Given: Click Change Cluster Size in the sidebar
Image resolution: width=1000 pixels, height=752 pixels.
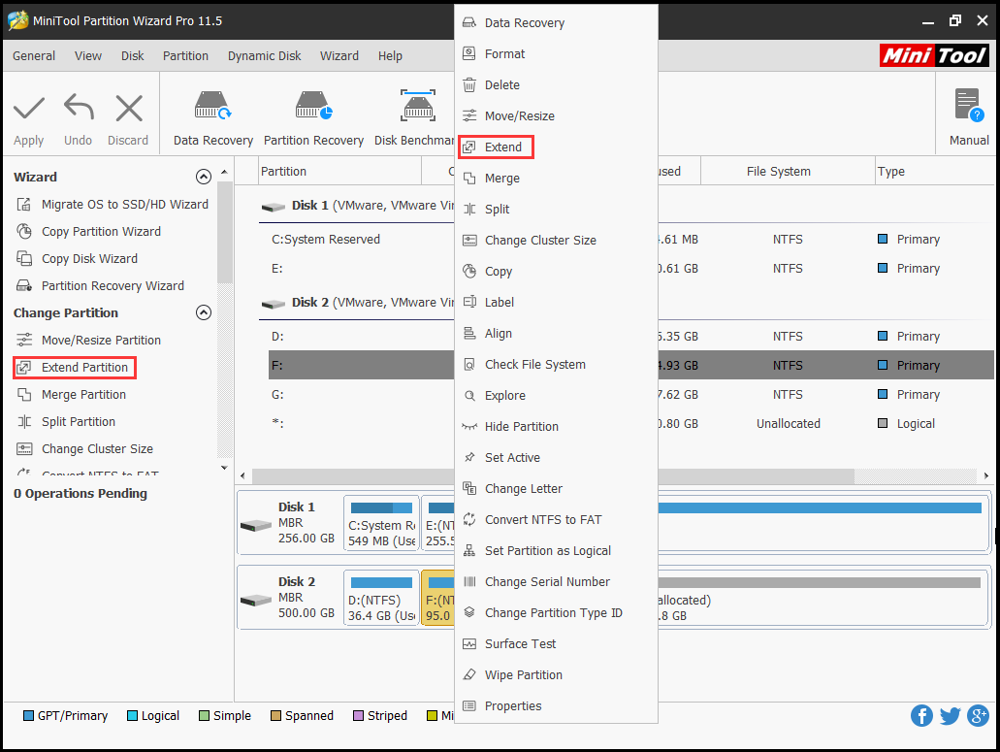Looking at the screenshot, I should point(97,449).
